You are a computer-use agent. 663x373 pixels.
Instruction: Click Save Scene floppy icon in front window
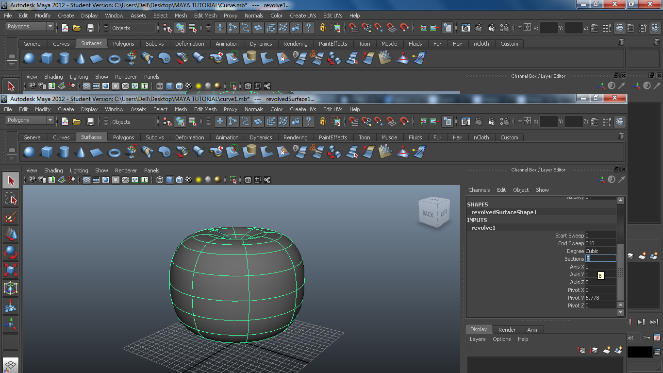point(90,121)
